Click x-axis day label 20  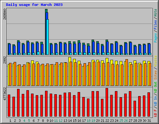click(x=98, y=121)
